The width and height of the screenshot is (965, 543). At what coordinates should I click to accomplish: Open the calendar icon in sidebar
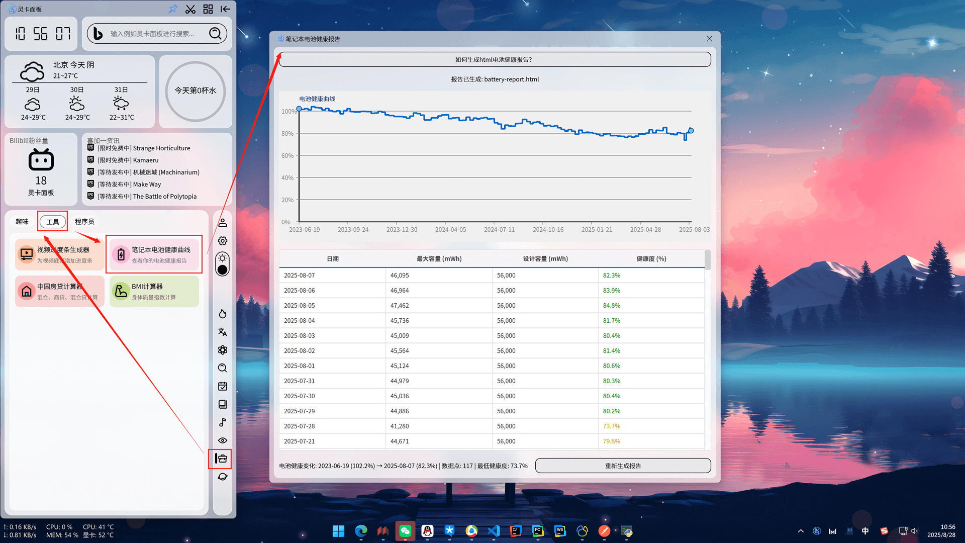click(223, 386)
